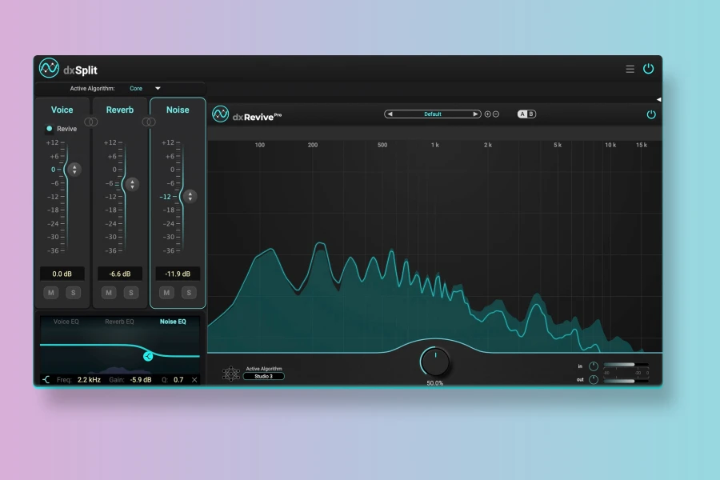The height and width of the screenshot is (480, 720).
Task: Mute the Reverb channel
Action: (x=109, y=293)
